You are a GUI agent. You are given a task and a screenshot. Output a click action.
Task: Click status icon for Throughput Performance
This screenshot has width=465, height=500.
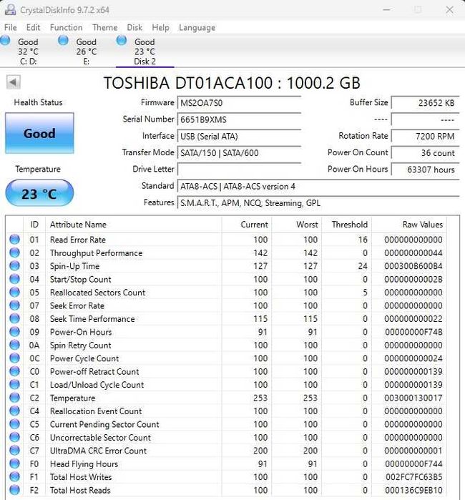pyautogui.click(x=14, y=253)
